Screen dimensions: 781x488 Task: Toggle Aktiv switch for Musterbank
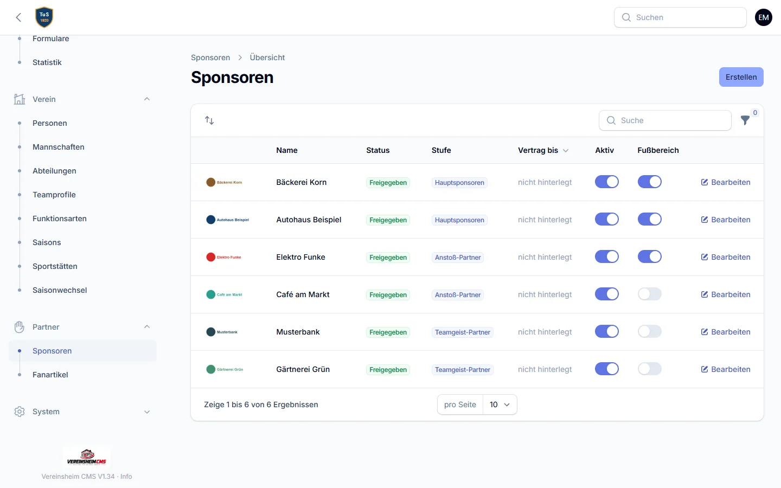point(607,331)
